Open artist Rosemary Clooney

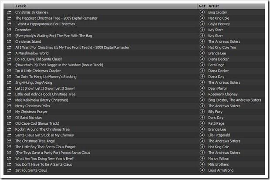[x=223, y=94]
